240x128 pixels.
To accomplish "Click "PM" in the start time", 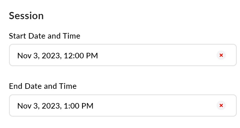I will tap(93, 55).
